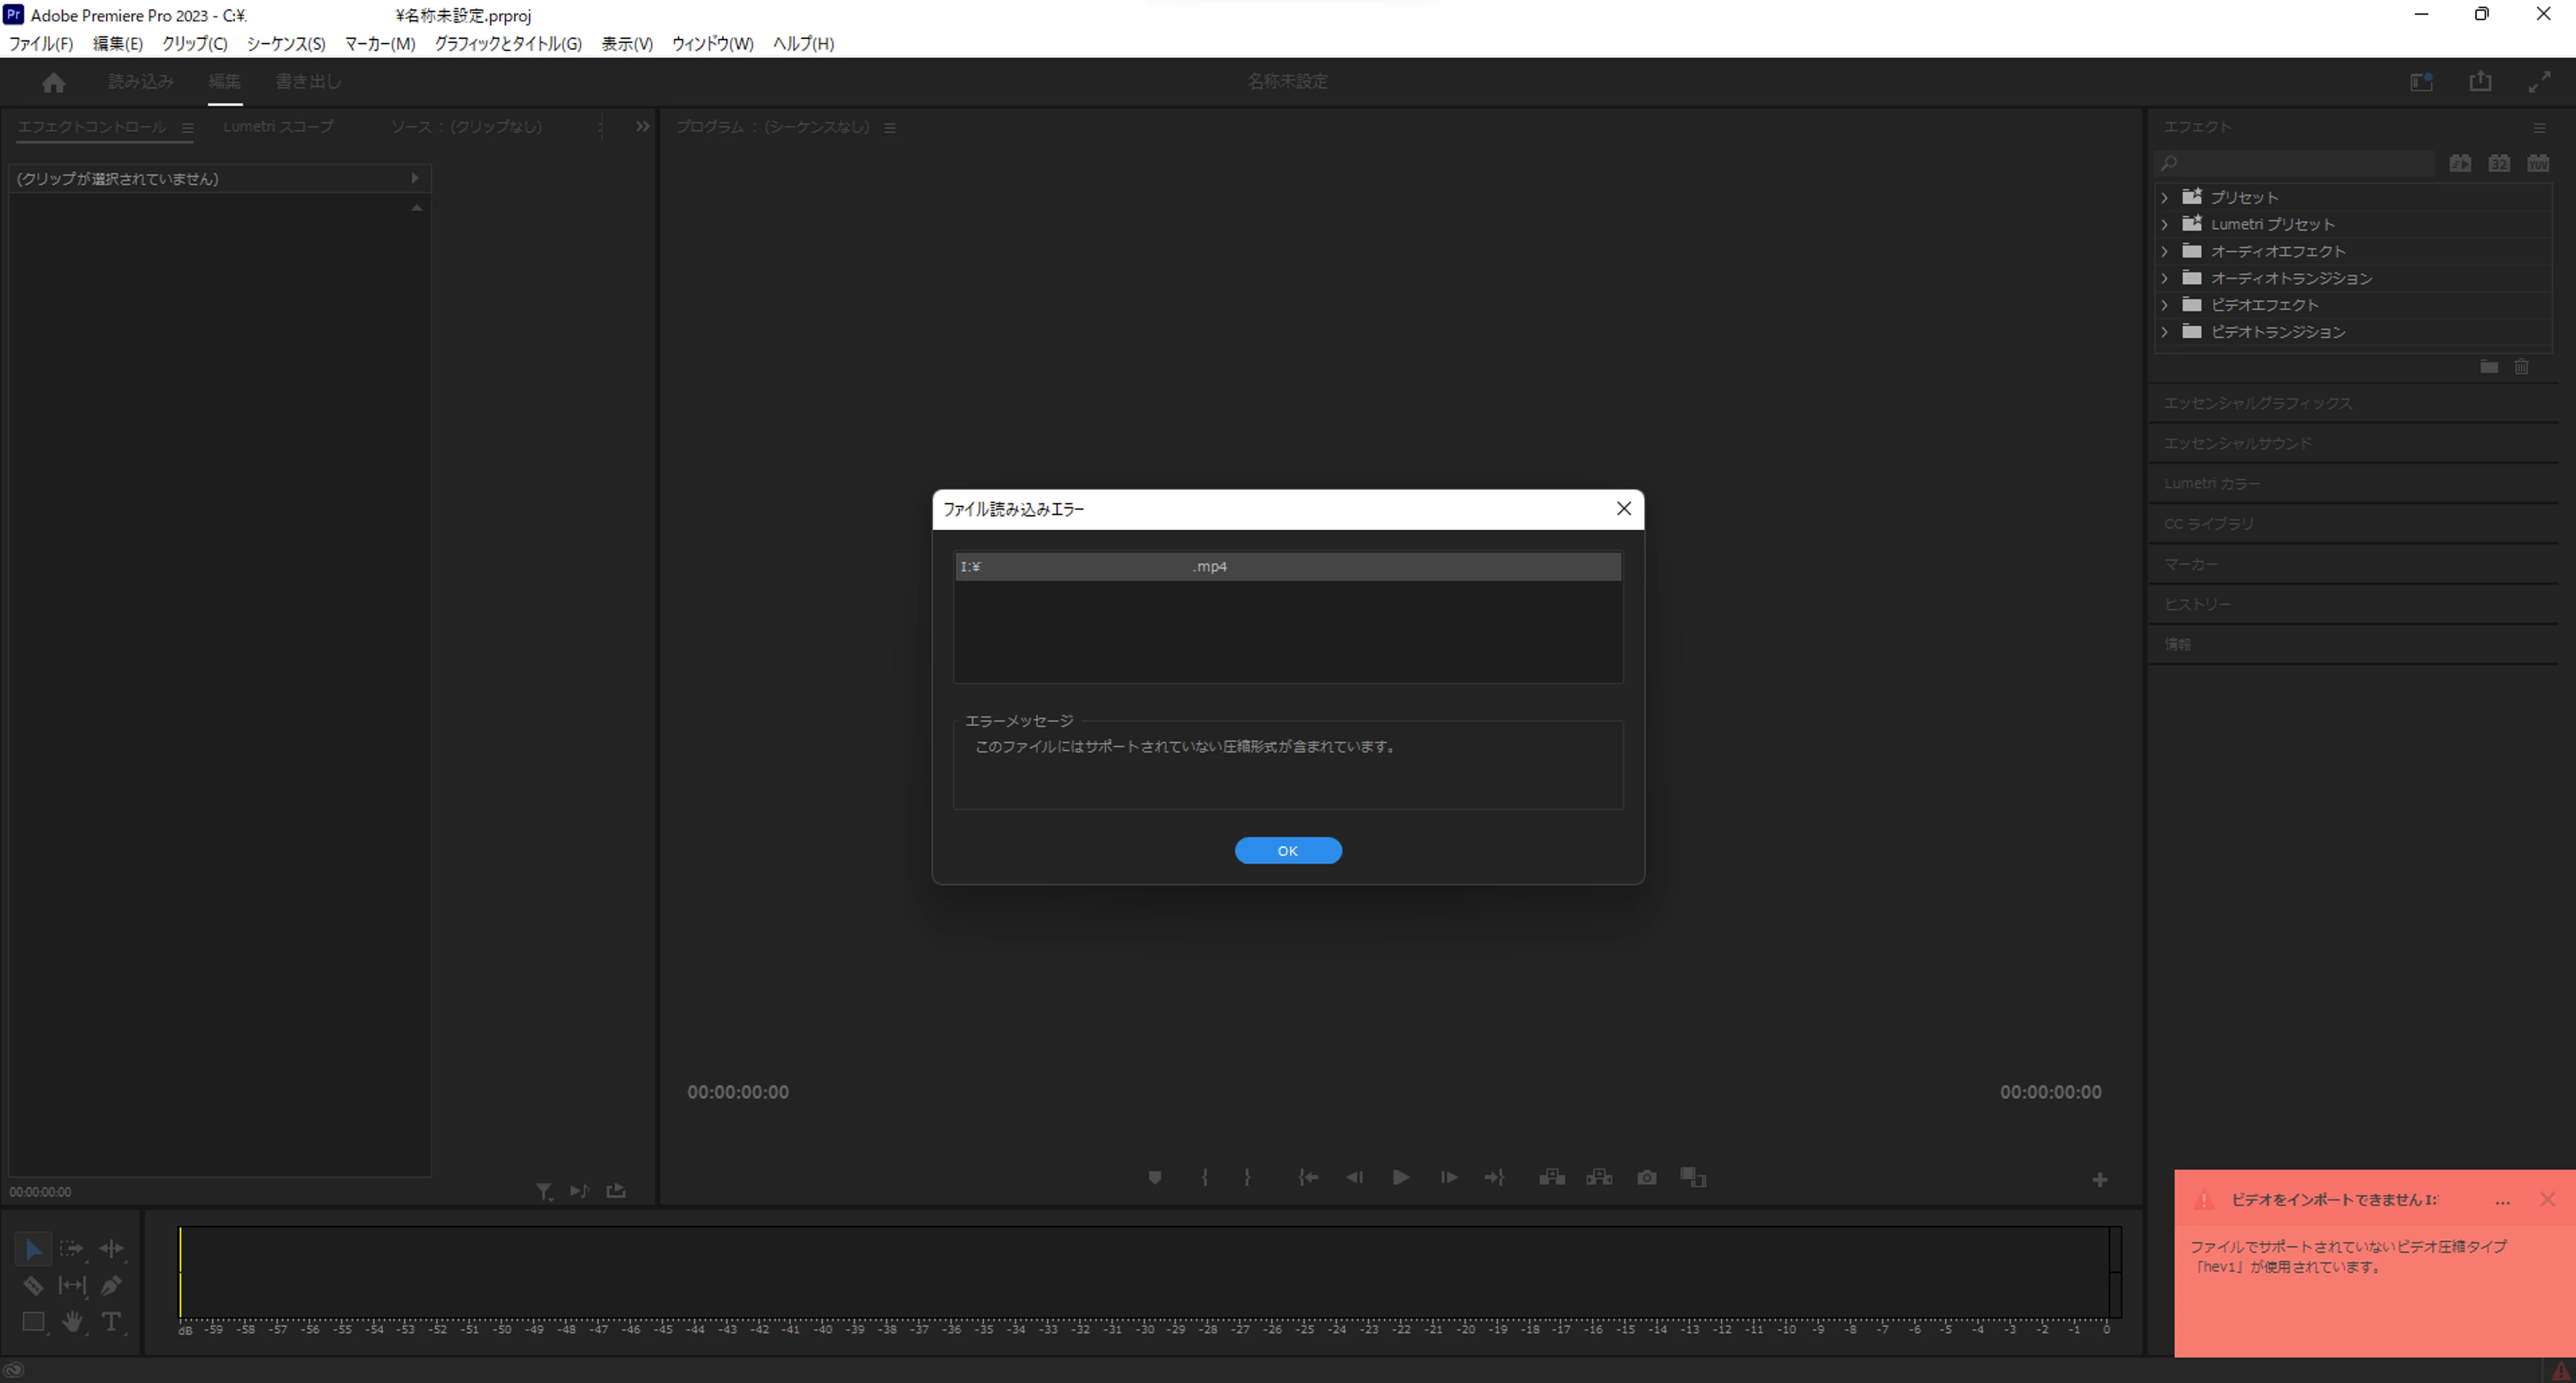The height and width of the screenshot is (1383, 2576).
Task: Toggle the filter properties icon in Effect Controls
Action: 543,1191
